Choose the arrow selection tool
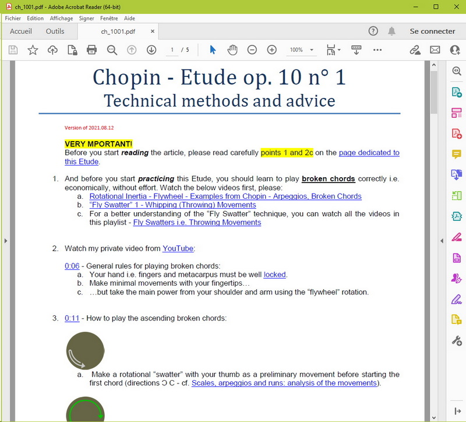The width and height of the screenshot is (466, 422). click(x=213, y=50)
